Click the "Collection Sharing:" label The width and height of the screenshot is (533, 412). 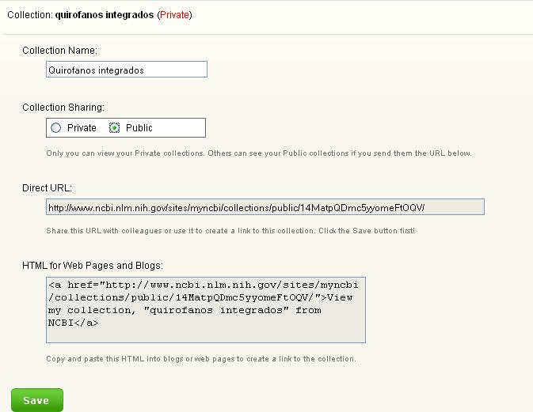click(x=63, y=108)
